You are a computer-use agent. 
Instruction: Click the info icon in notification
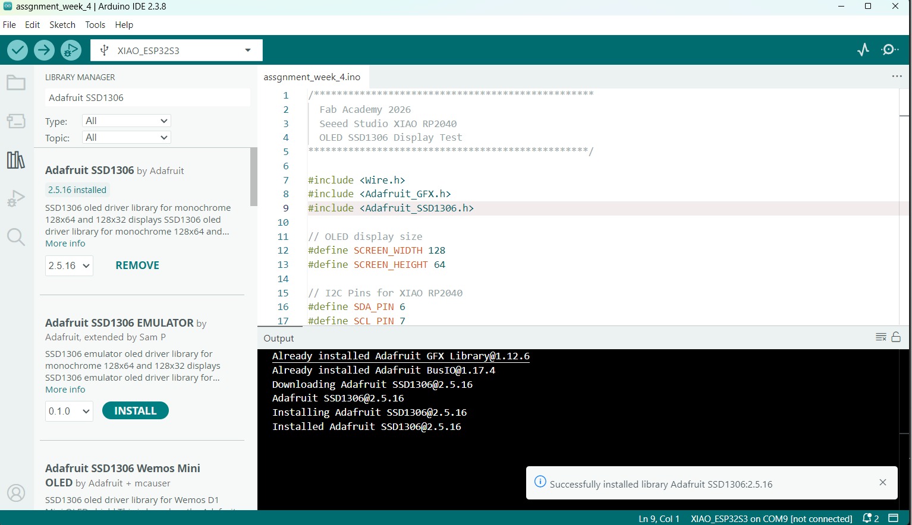pyautogui.click(x=540, y=482)
